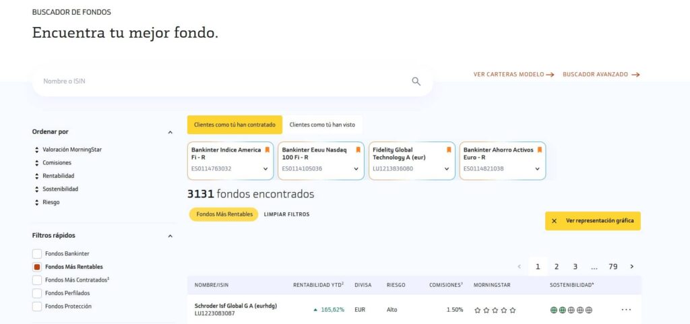Collapse the Ordenar por section
690x324 pixels.
[x=170, y=132]
